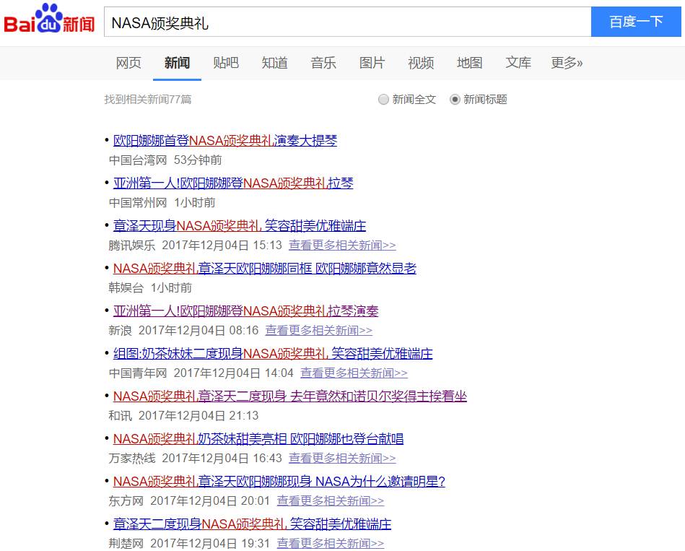
Task: Click the 百度一下 search button
Action: [x=636, y=22]
